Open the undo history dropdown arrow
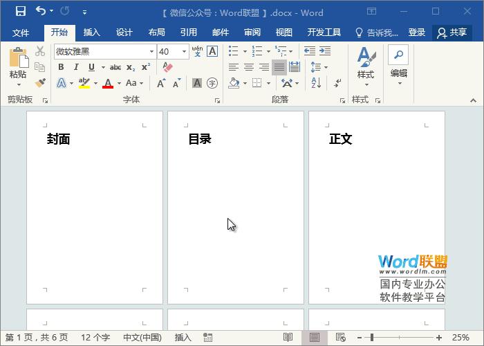Image resolution: width=484 pixels, height=346 pixels. (51, 11)
